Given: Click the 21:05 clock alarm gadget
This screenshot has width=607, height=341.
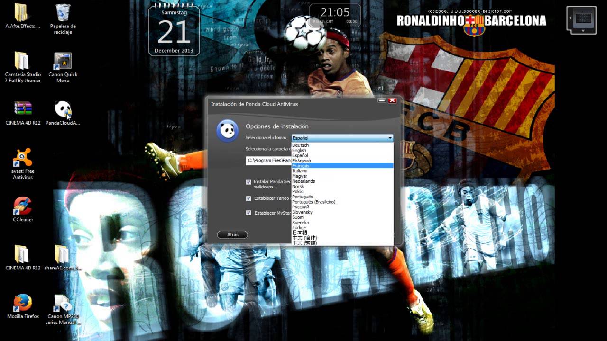Looking at the screenshot, I should pos(335,15).
